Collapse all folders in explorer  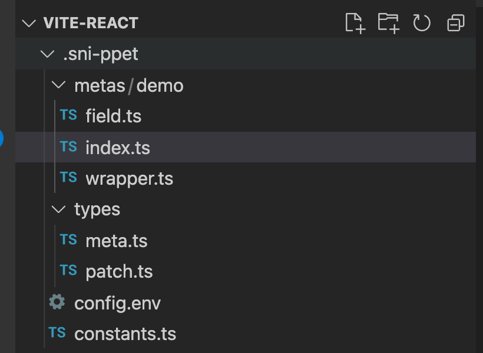(x=455, y=23)
